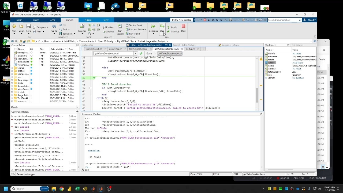Image resolution: width=343 pixels, height=193 pixels.
Task: Select the gifInfo variable in Workspace
Action: [271, 62]
